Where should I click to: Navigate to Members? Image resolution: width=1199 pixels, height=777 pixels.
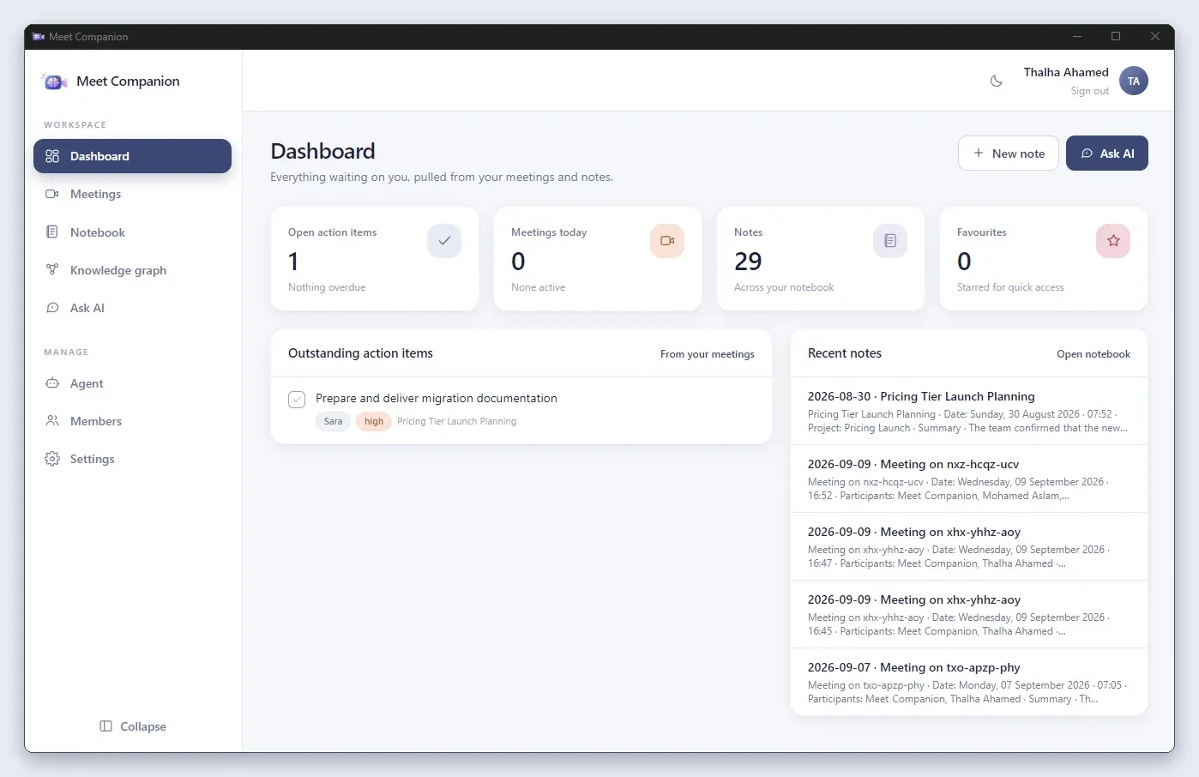[132, 421]
